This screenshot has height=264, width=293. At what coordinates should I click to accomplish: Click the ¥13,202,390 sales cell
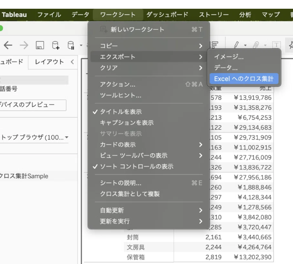click(253, 257)
